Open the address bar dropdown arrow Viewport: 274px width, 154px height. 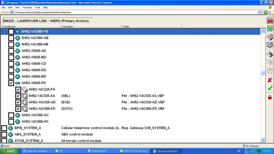point(260,12)
